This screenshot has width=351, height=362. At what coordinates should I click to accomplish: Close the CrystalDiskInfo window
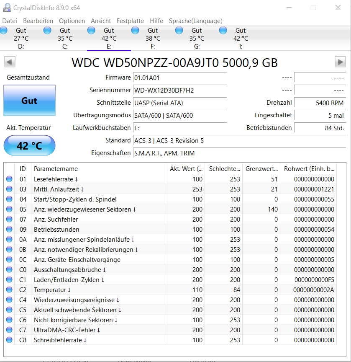(338, 8)
